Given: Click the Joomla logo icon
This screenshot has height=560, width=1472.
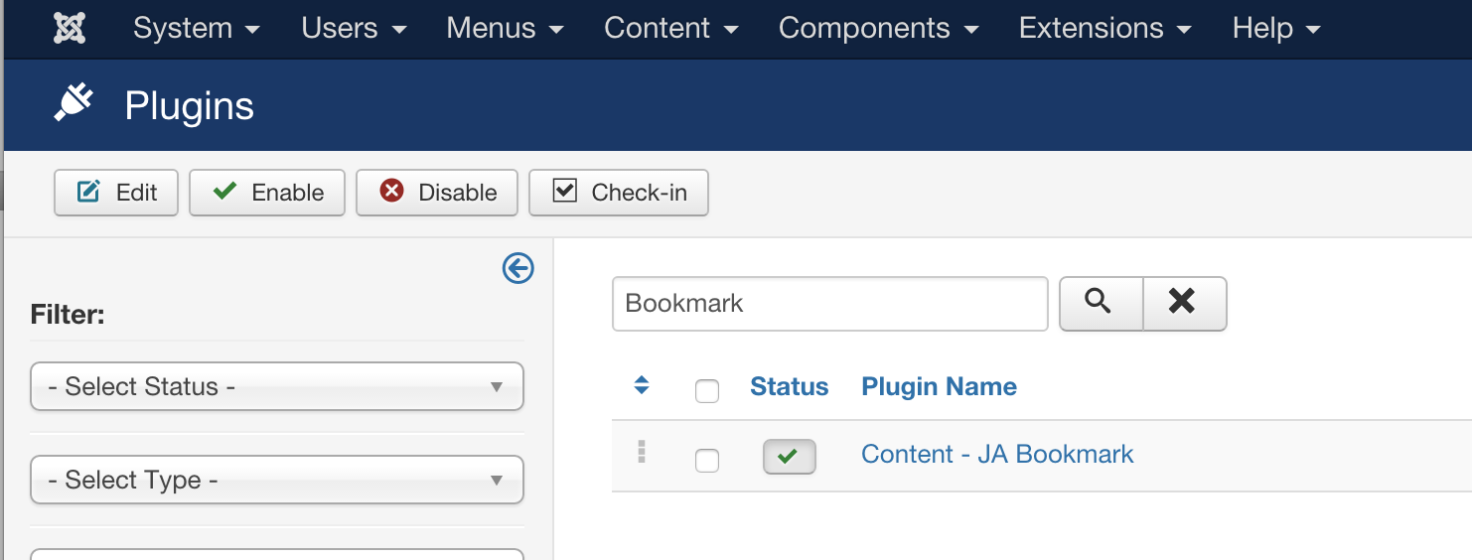Looking at the screenshot, I should [x=70, y=28].
